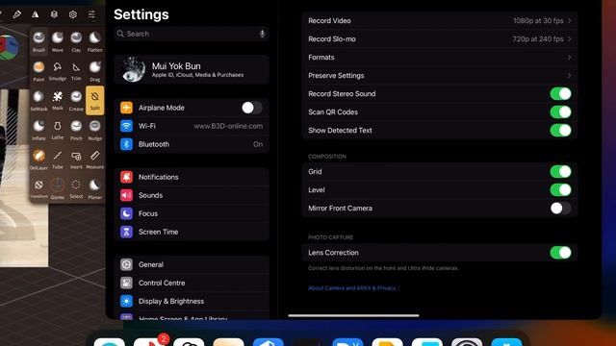Expand the Preserve Settings chevron
Screen dimensions: 616x346
(x=569, y=75)
